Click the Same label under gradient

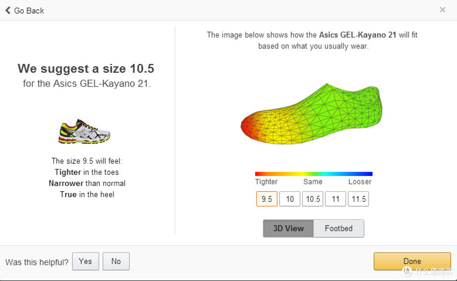tap(313, 182)
